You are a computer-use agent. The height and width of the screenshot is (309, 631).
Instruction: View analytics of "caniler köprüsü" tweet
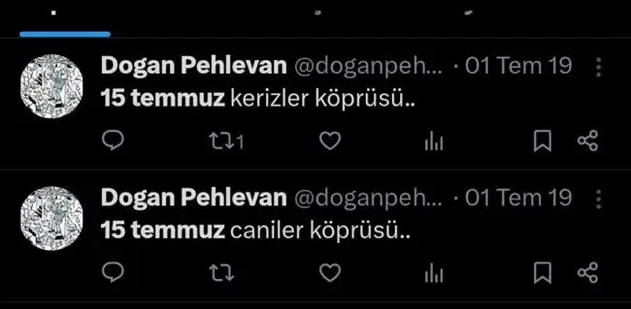(x=434, y=274)
